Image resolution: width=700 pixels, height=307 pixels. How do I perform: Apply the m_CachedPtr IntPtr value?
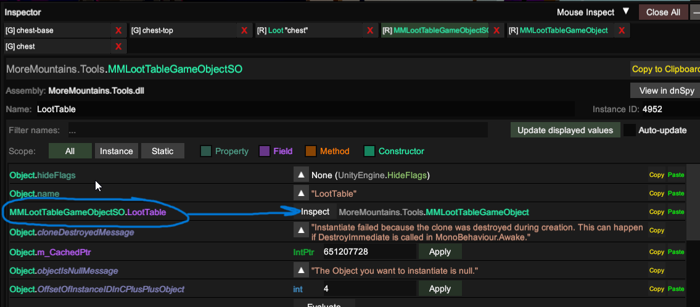(440, 252)
